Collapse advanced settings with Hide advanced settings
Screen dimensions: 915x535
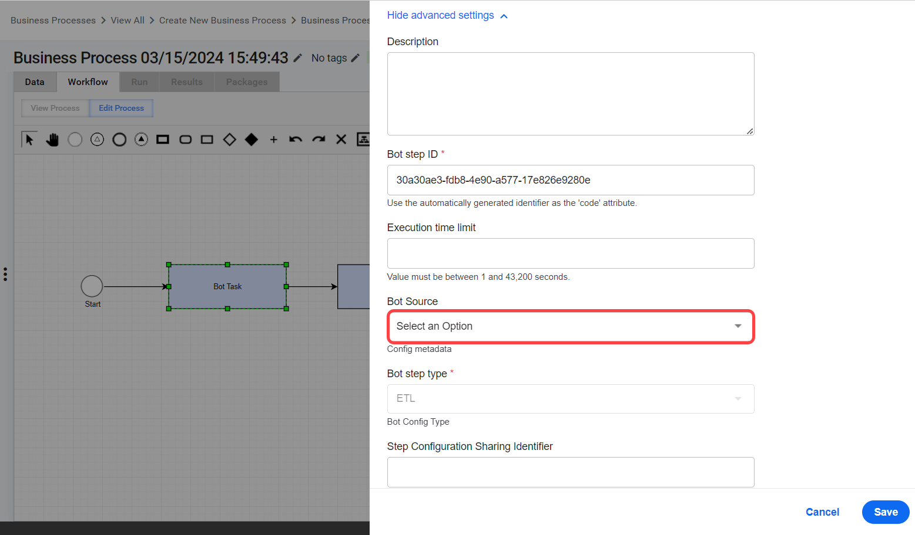[x=447, y=15]
